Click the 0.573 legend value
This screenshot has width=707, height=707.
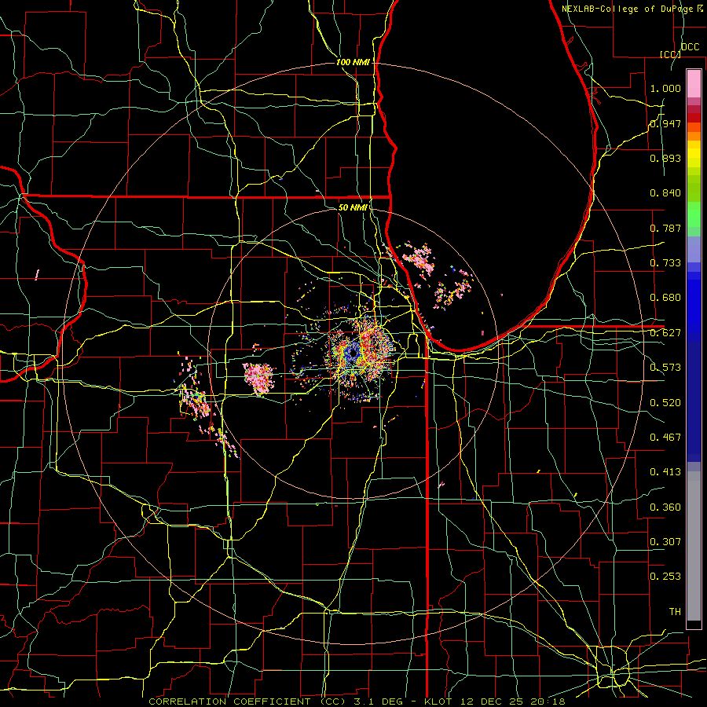[x=665, y=368]
